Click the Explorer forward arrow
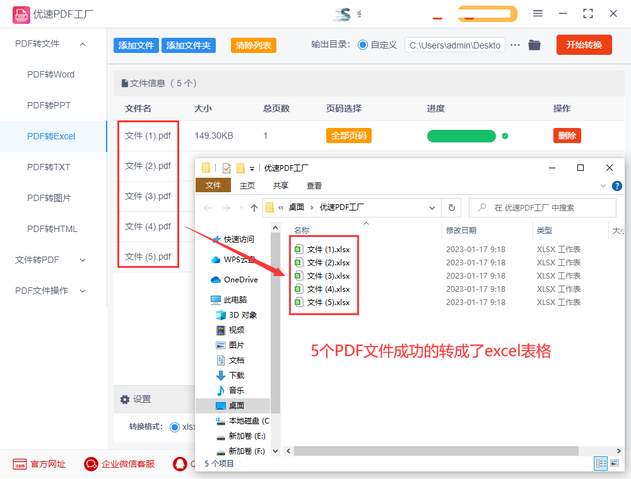The image size is (631, 479). coord(226,208)
